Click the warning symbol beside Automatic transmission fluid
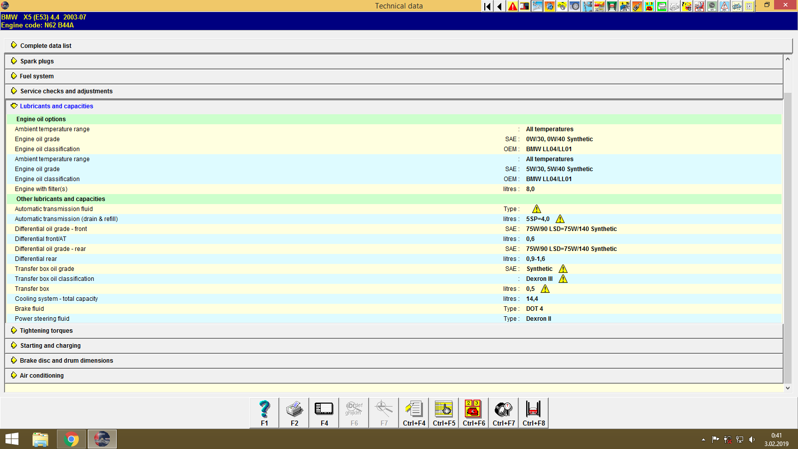Screen dimensions: 798x449 [537, 209]
